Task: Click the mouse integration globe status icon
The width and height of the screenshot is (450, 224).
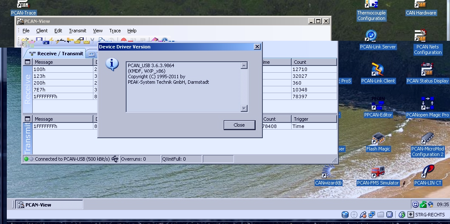Action: pyautogui.click(x=402, y=215)
